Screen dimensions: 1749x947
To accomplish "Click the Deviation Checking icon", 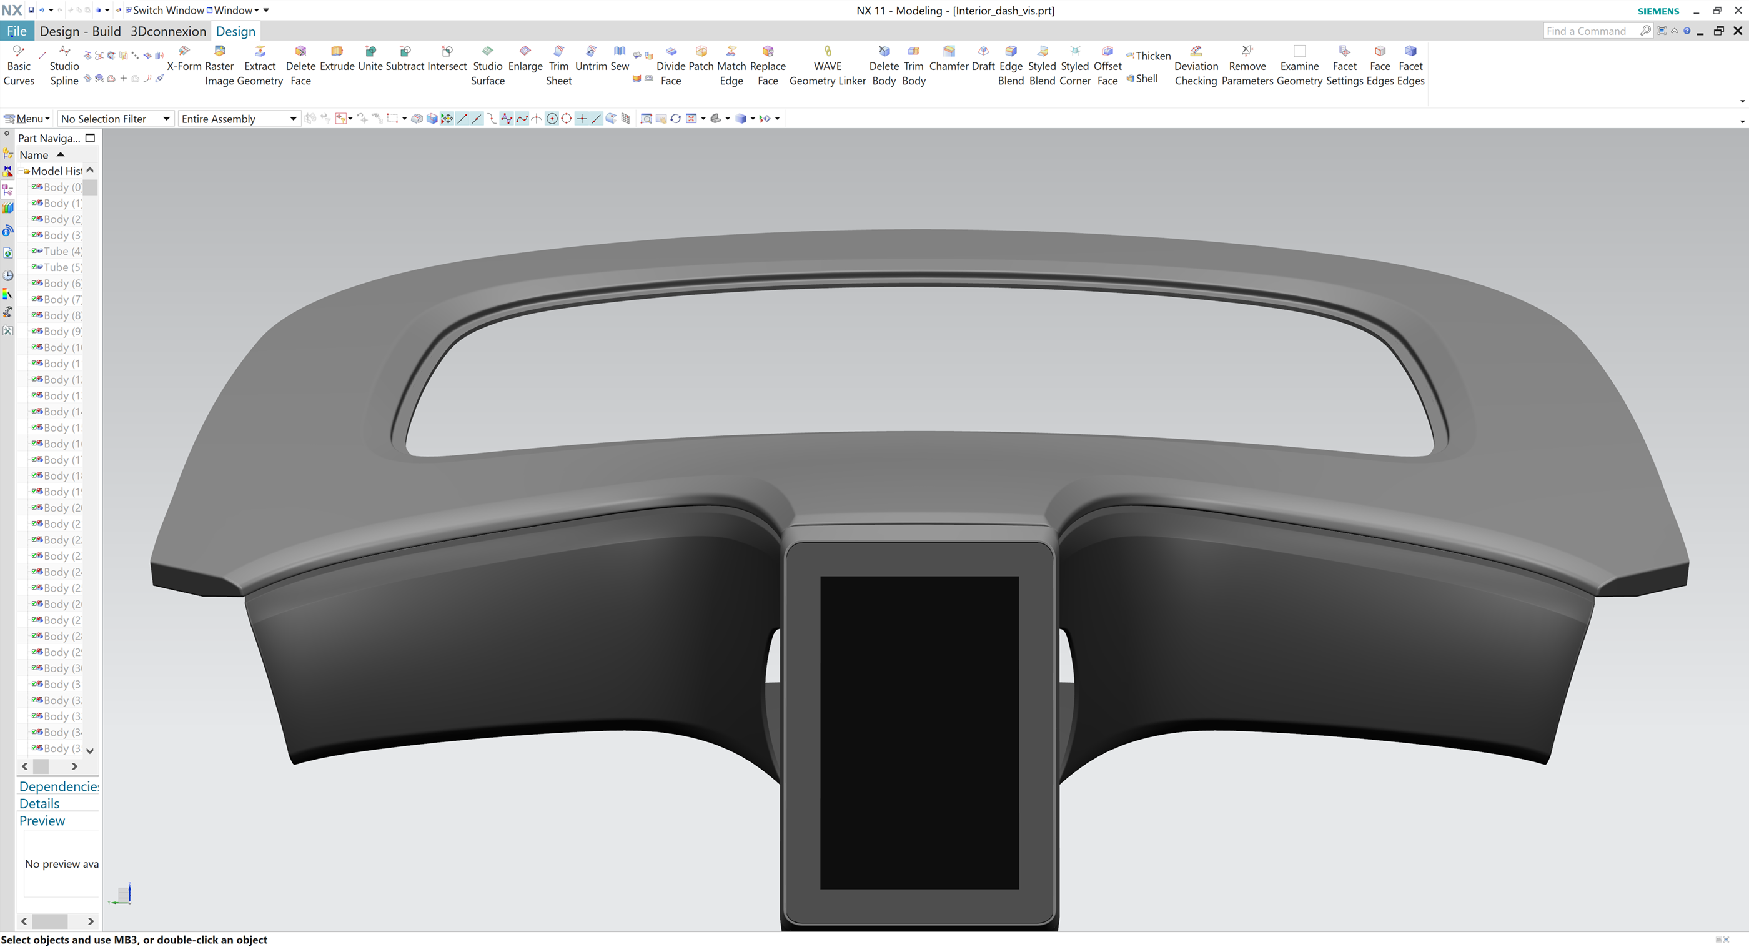I will pyautogui.click(x=1196, y=66).
